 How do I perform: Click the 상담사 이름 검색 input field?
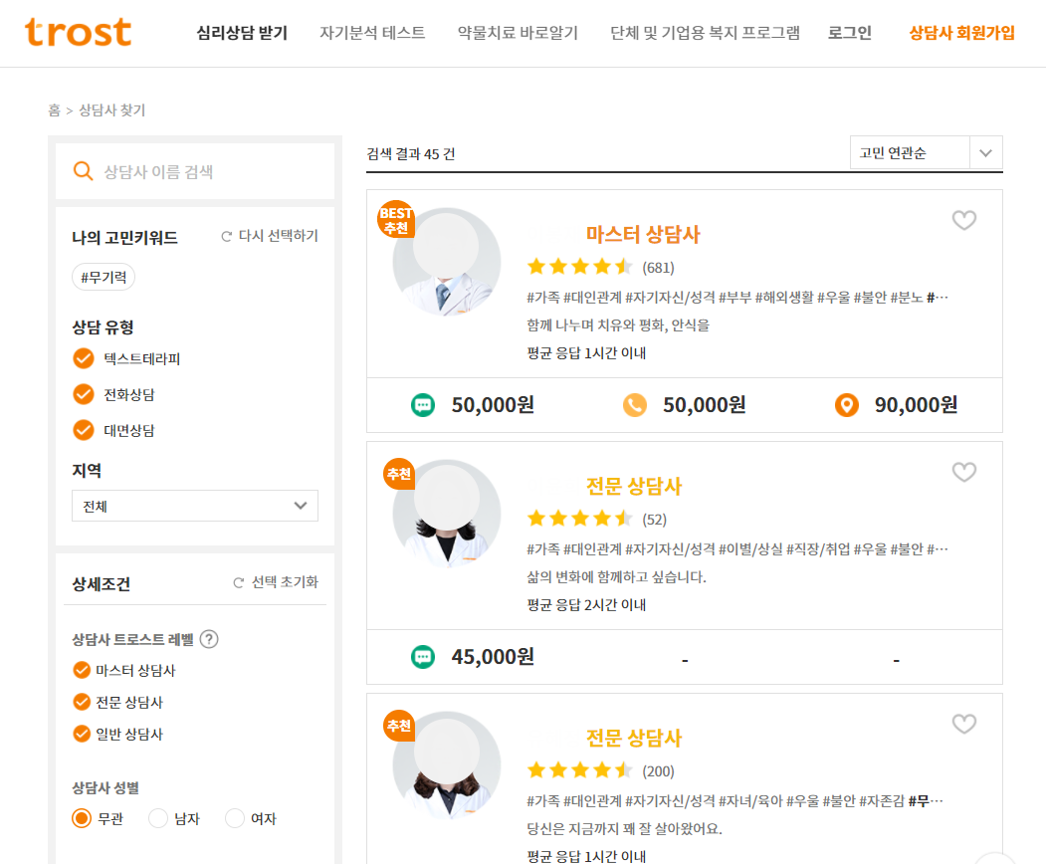tap(195, 171)
